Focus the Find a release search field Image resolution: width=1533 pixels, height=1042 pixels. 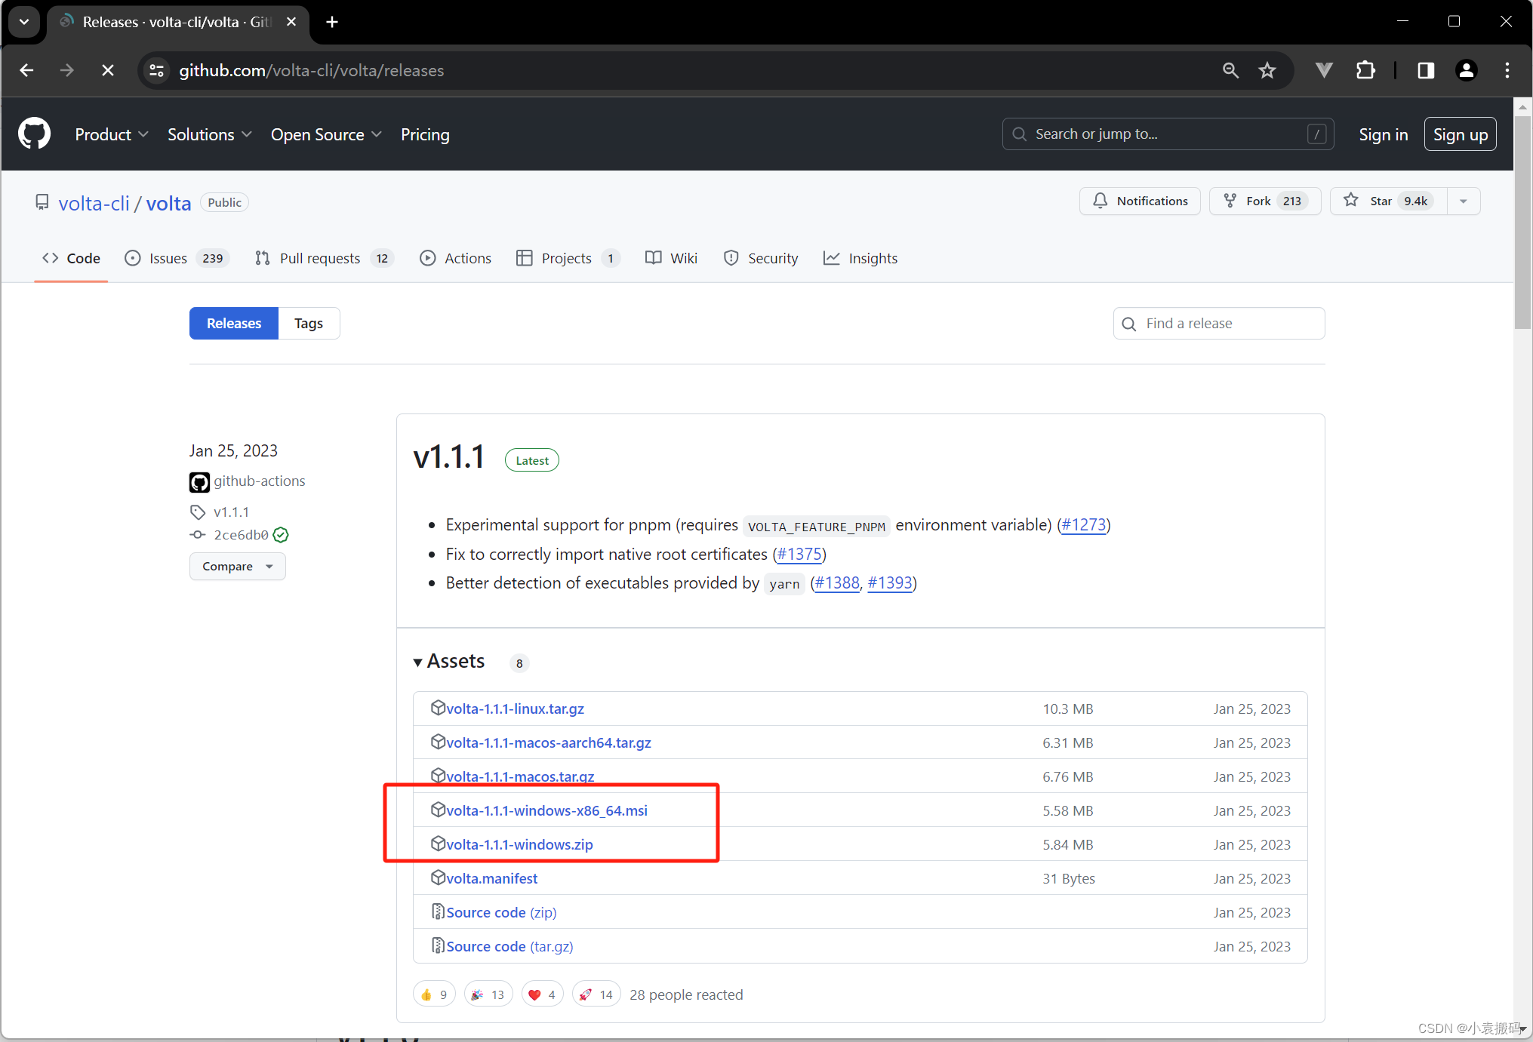[1219, 323]
